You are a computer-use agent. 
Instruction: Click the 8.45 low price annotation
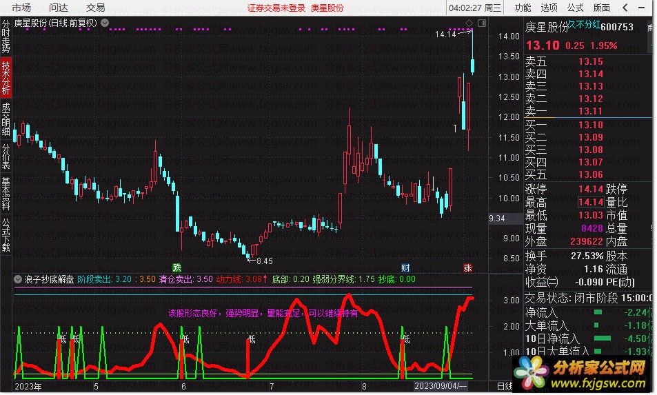(x=264, y=261)
